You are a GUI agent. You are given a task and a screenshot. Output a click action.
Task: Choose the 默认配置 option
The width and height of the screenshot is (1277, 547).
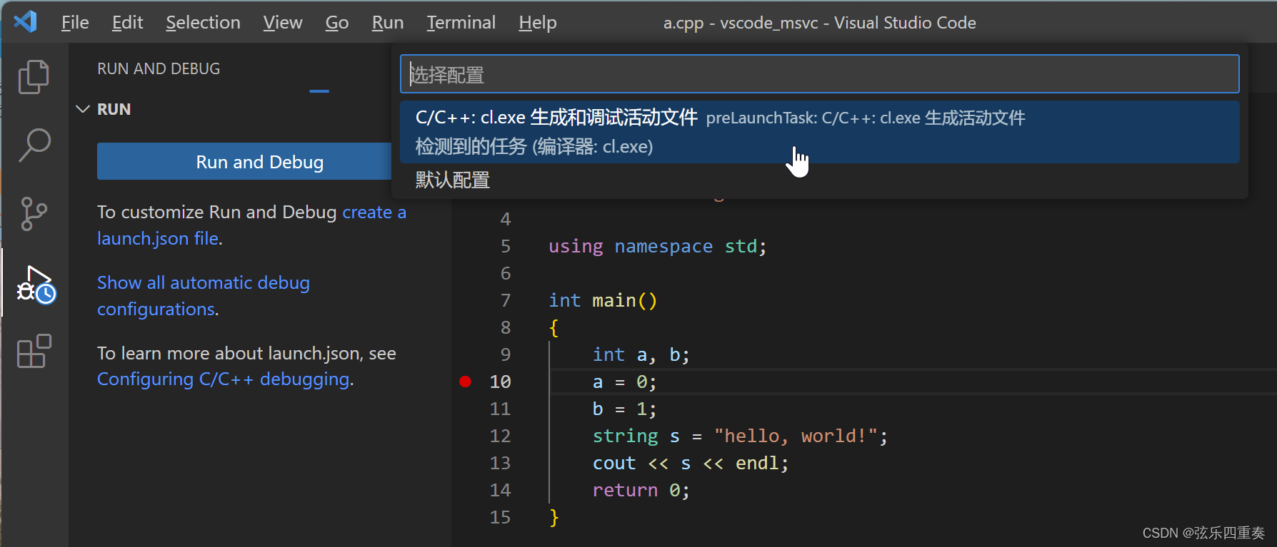(819, 180)
